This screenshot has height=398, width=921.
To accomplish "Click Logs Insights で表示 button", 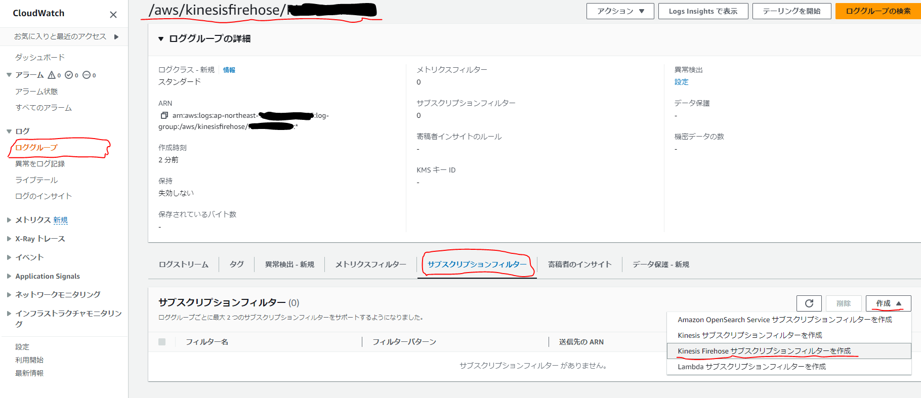I will [x=703, y=11].
